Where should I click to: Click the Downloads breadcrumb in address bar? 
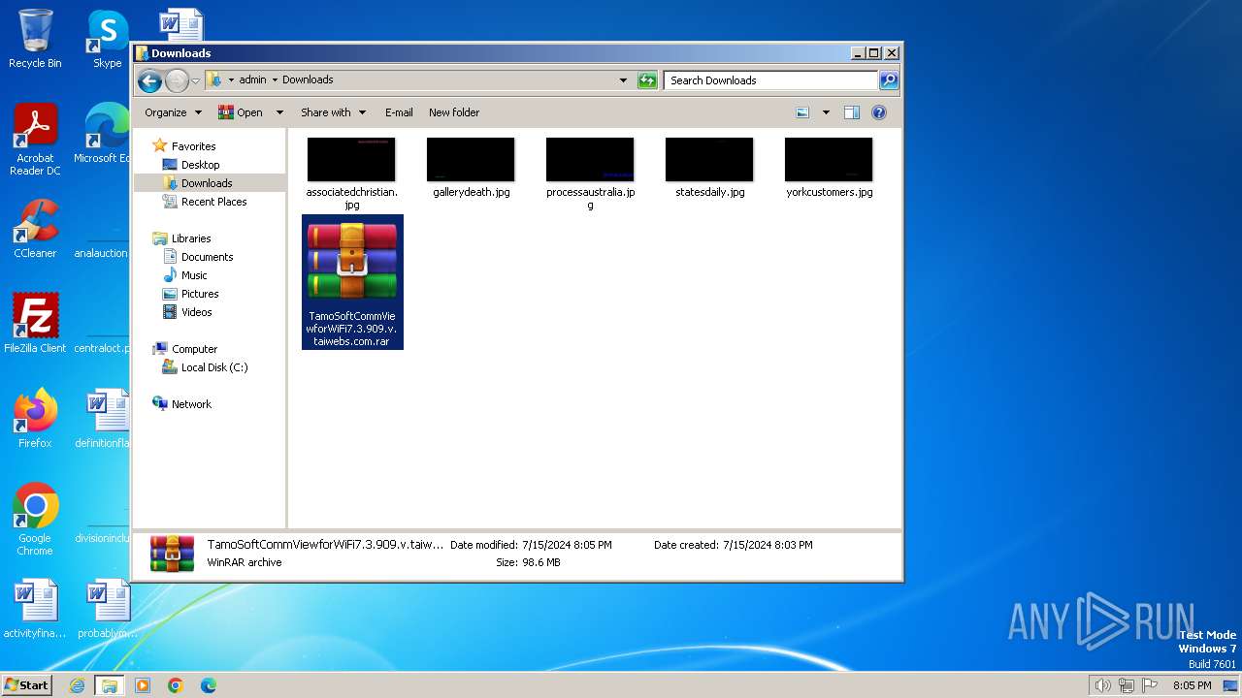308,80
